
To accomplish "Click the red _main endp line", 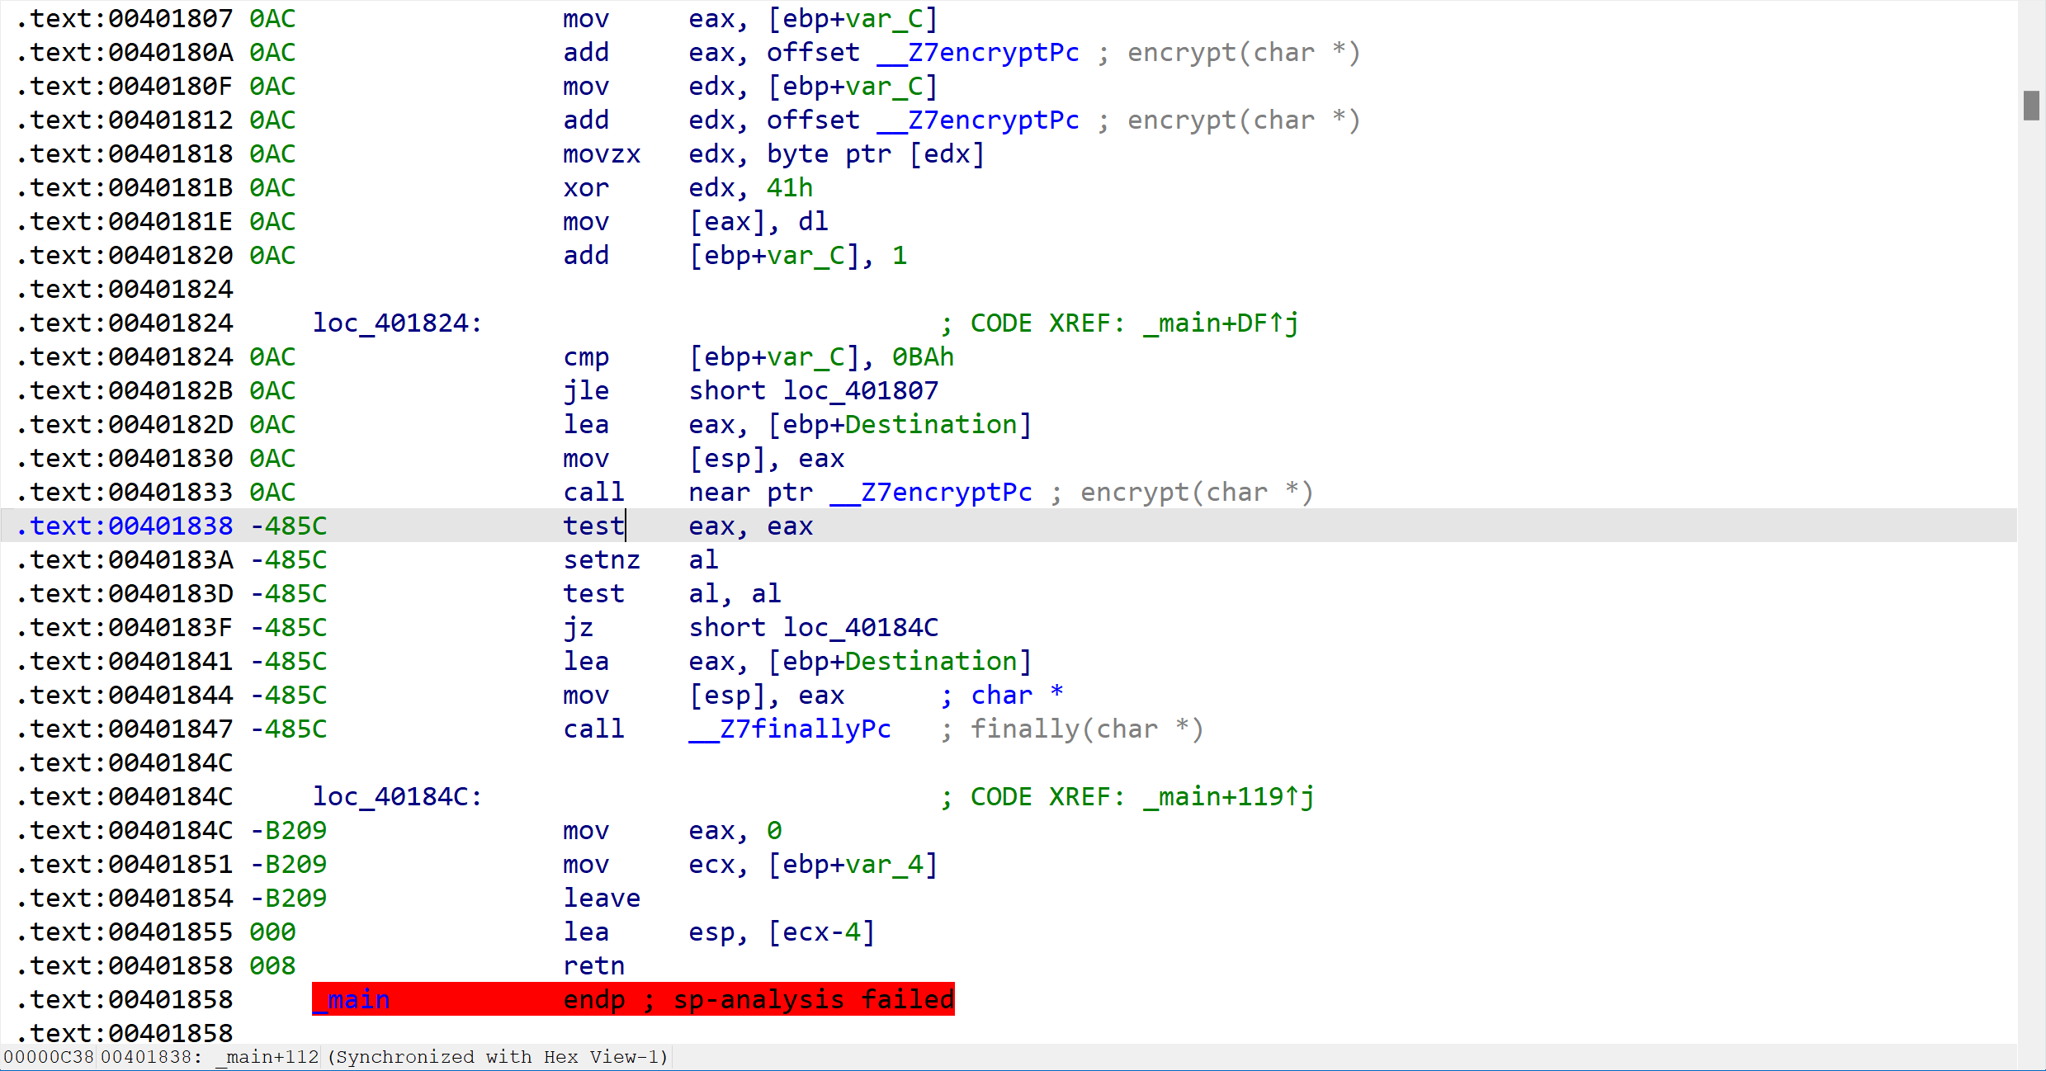I will click(x=632, y=1000).
